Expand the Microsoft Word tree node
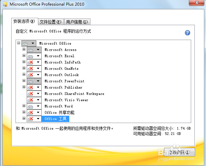The width and height of the screenshot is (206, 166). point(24,105)
